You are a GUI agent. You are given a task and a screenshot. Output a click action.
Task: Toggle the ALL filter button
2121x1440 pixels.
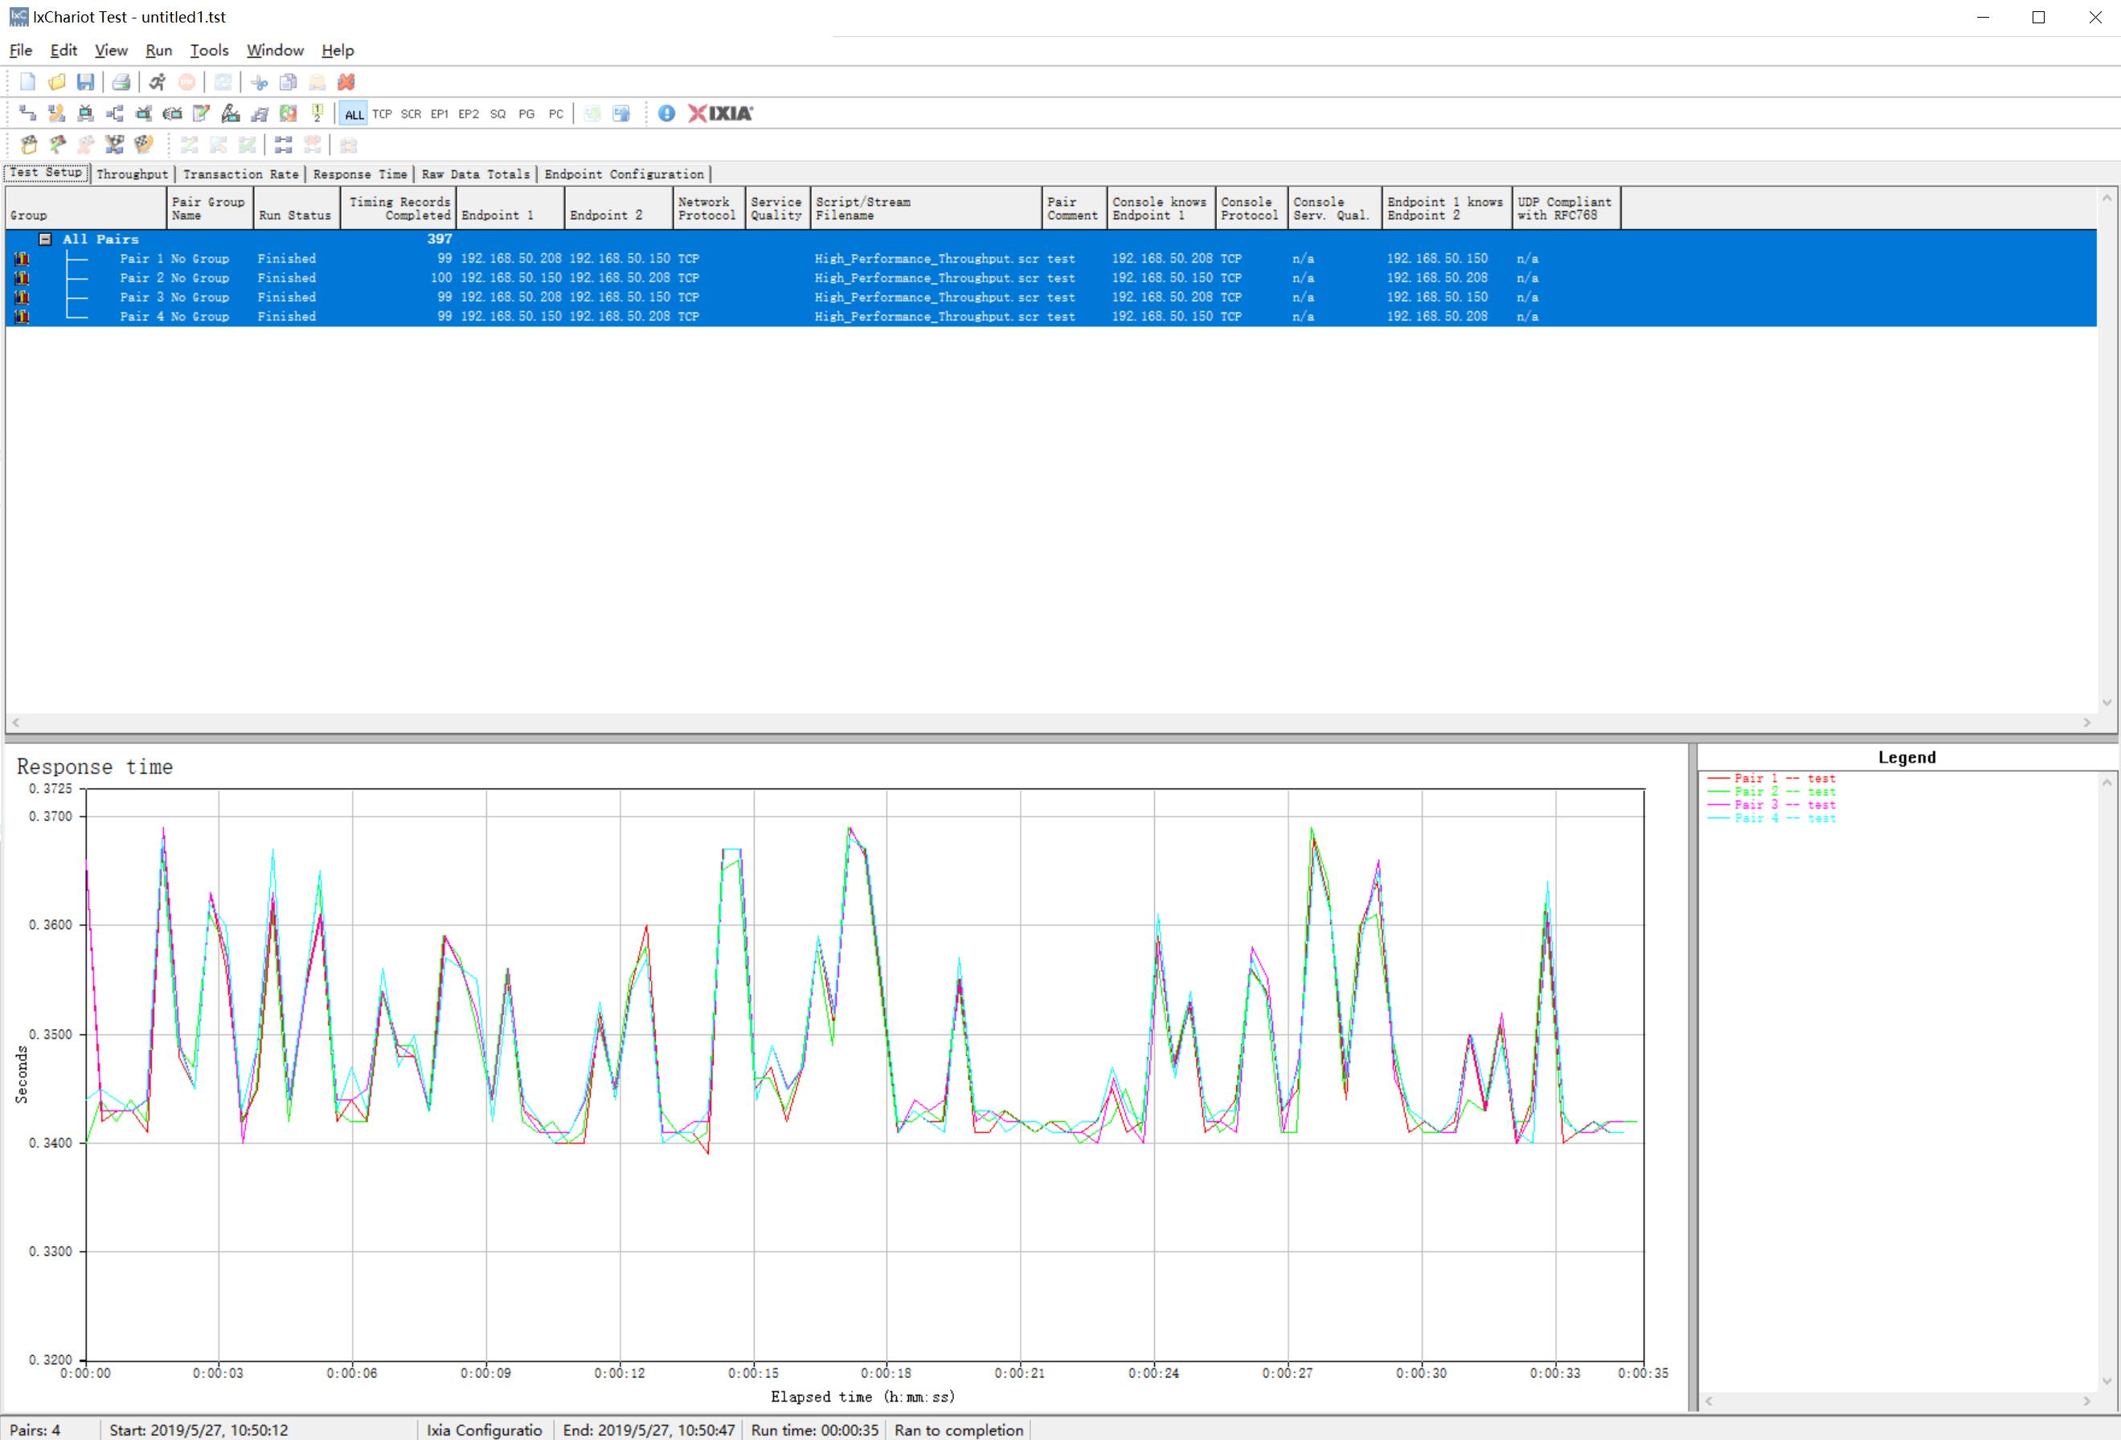[353, 114]
